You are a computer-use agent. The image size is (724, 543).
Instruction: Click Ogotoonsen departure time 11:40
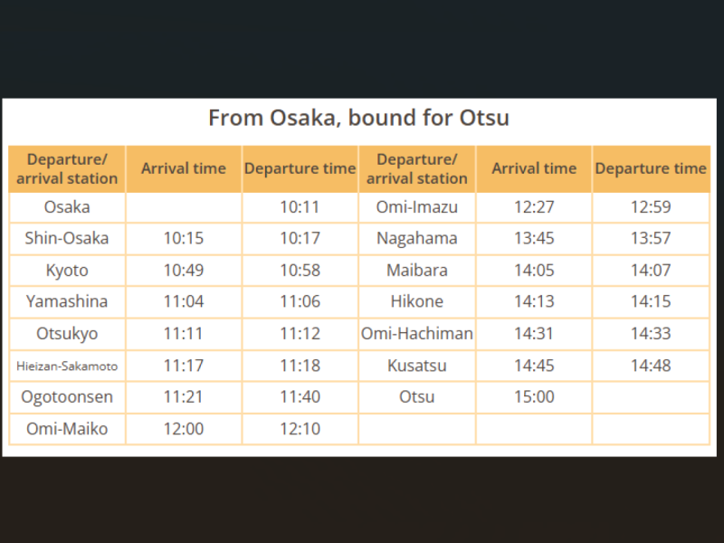[300, 397]
